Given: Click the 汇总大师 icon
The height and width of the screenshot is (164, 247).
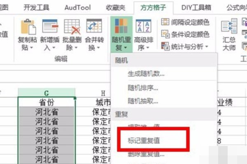Looking at the screenshot, I should click(x=229, y=26).
